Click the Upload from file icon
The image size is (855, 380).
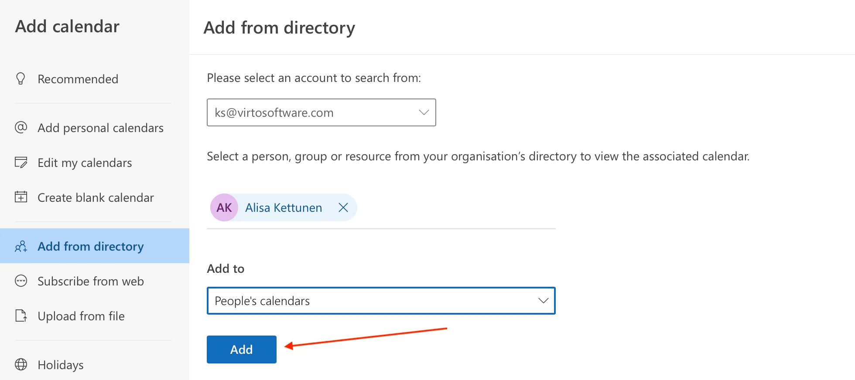[x=21, y=316]
